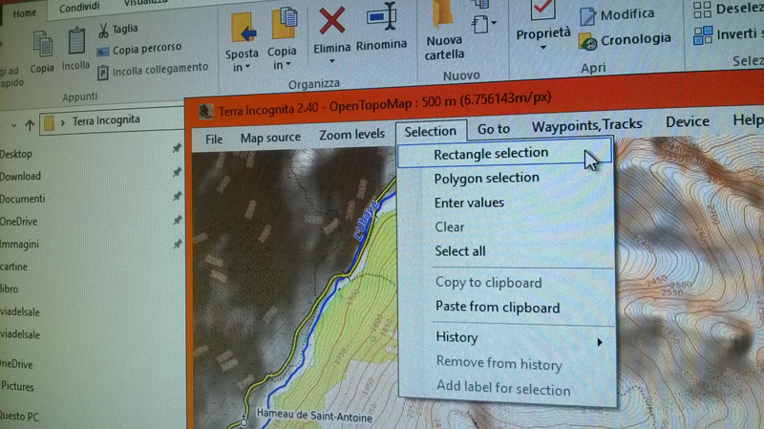Open the libro folder in sidebar
764x429 pixels.
point(9,290)
